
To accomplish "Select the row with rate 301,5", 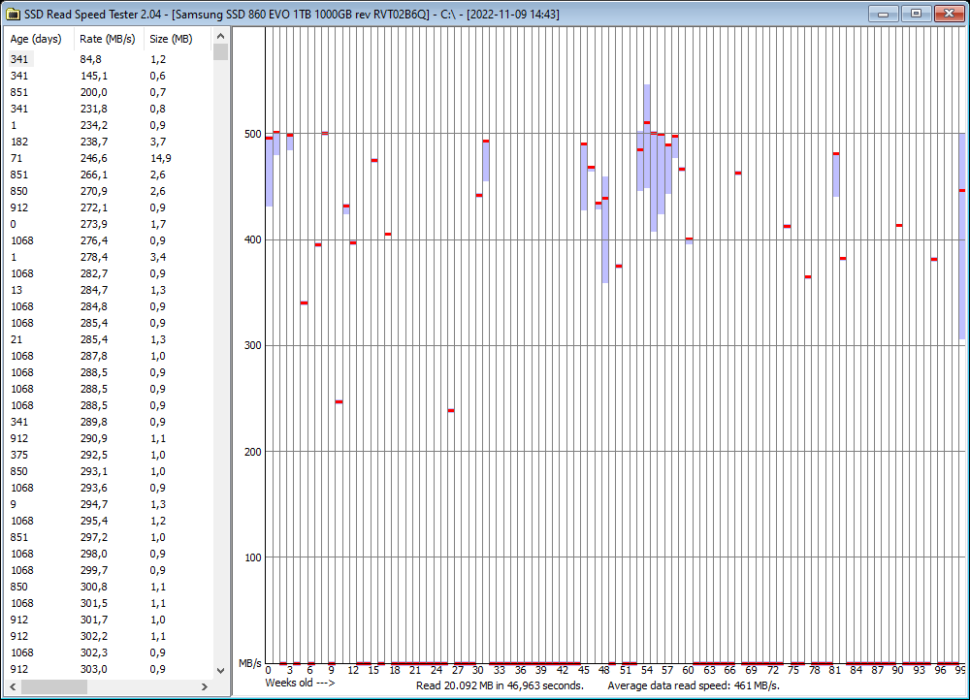I will click(x=109, y=604).
